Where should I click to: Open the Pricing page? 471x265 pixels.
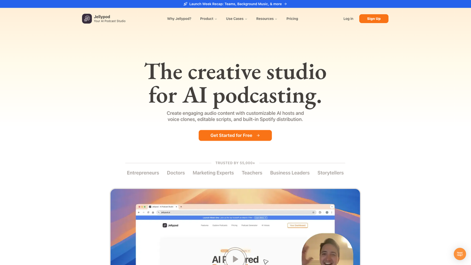click(292, 19)
